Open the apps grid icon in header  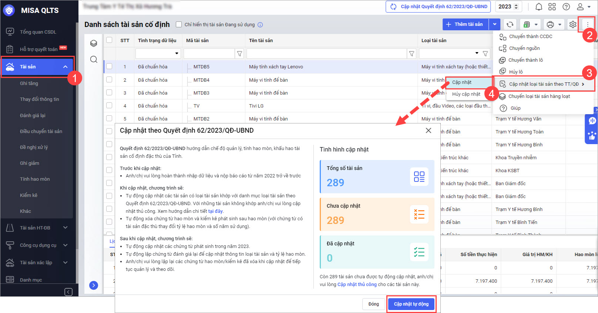point(552,7)
